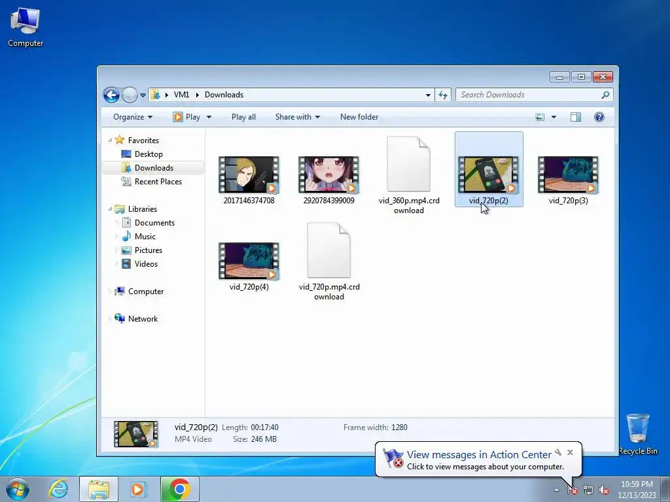
Task: Click the greyed Forward arrow button
Action: click(130, 95)
